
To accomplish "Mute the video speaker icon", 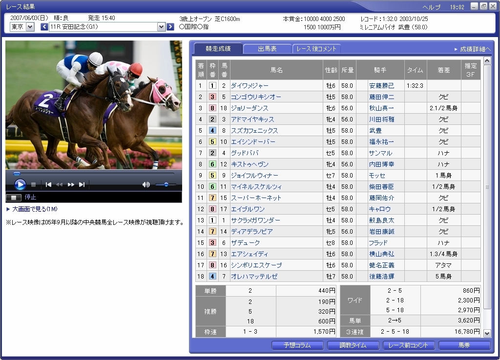I will point(146,184).
